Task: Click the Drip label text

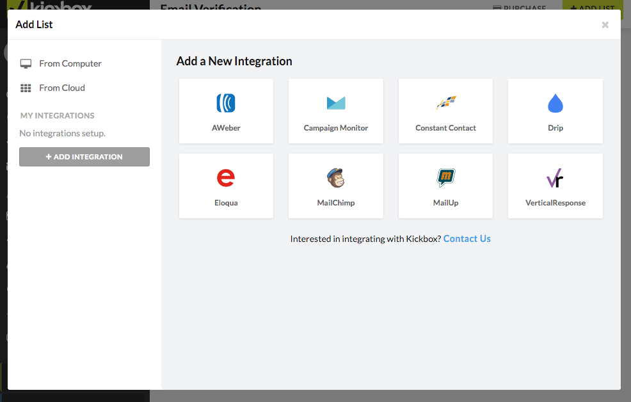Action: pos(555,128)
